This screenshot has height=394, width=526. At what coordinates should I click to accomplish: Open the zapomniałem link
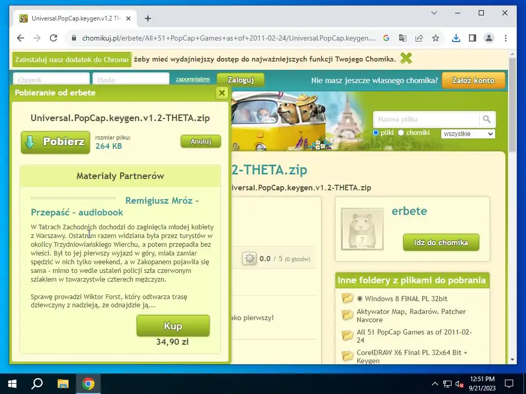[193, 79]
